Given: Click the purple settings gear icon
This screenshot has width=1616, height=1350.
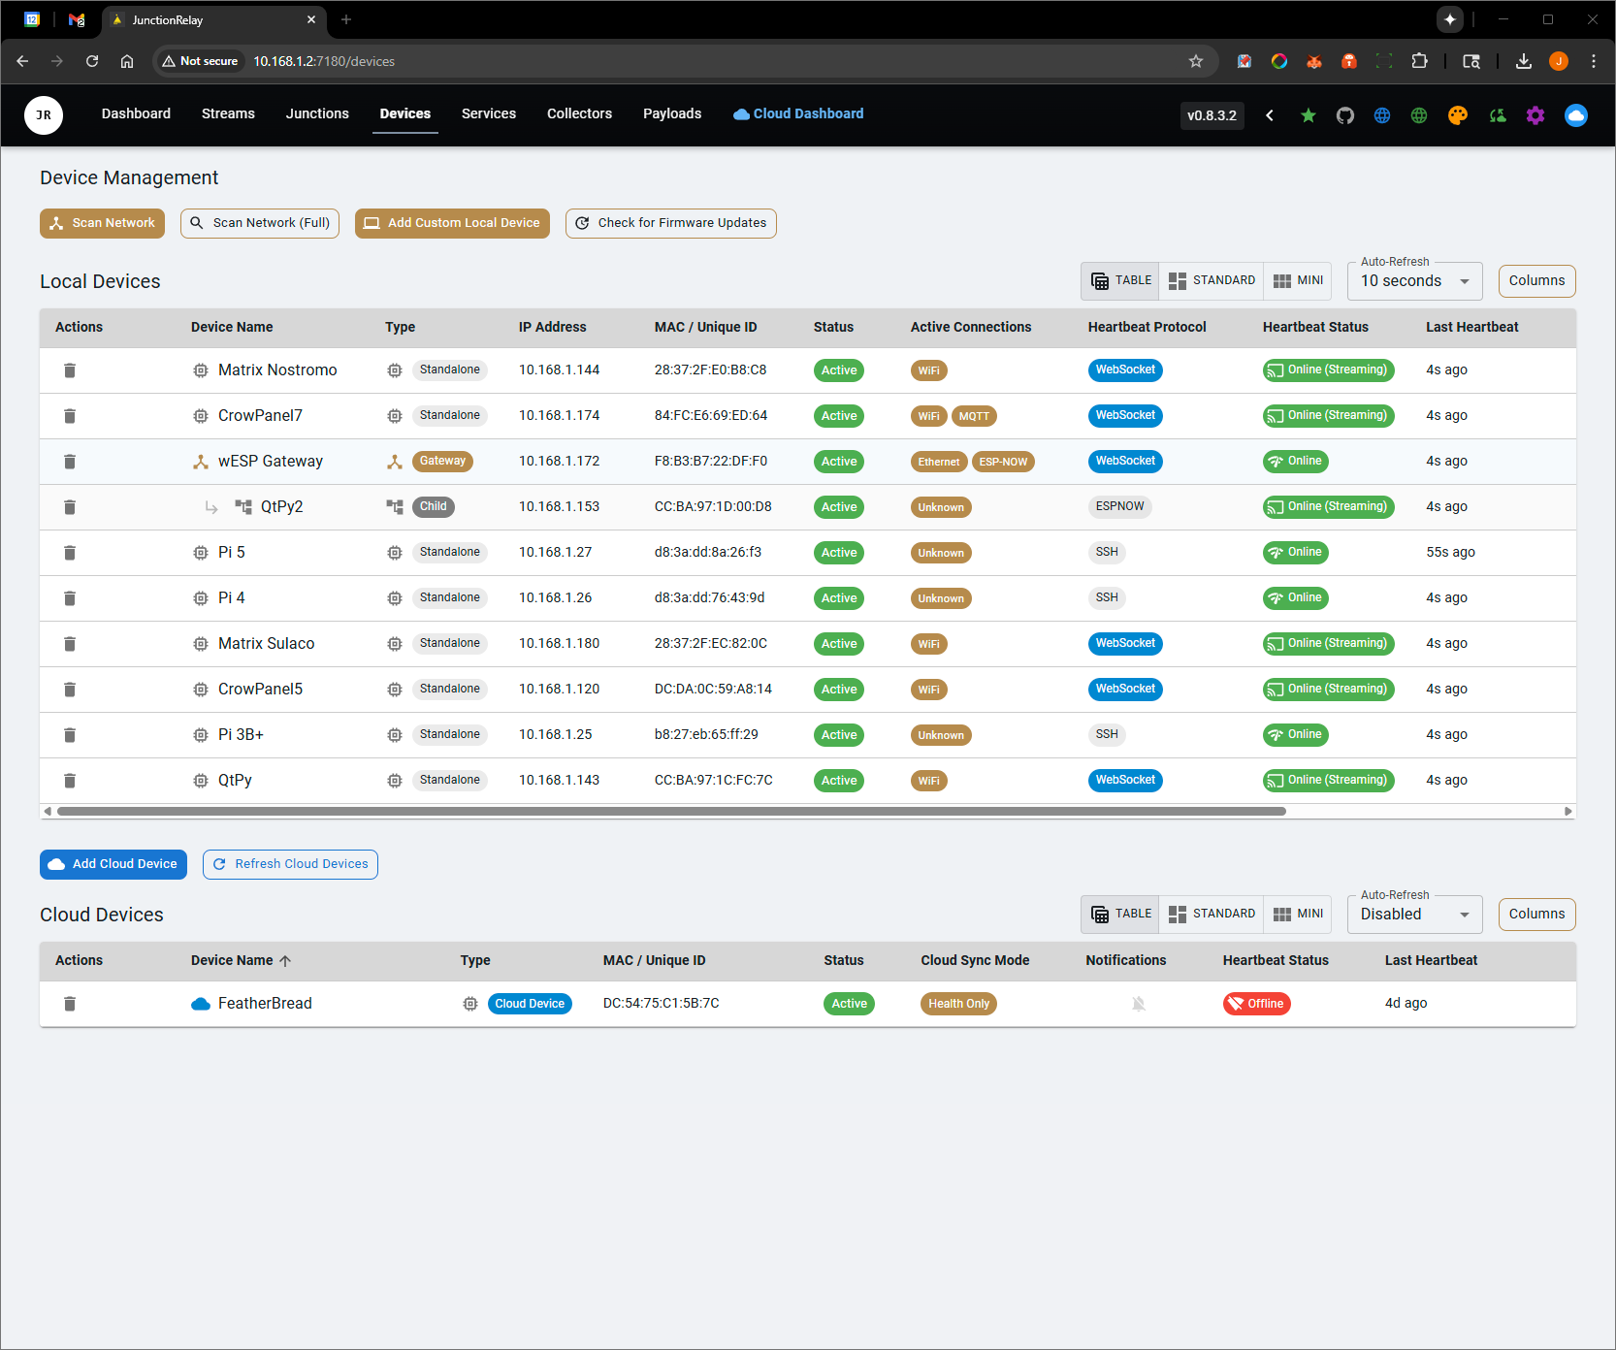Looking at the screenshot, I should [x=1535, y=115].
